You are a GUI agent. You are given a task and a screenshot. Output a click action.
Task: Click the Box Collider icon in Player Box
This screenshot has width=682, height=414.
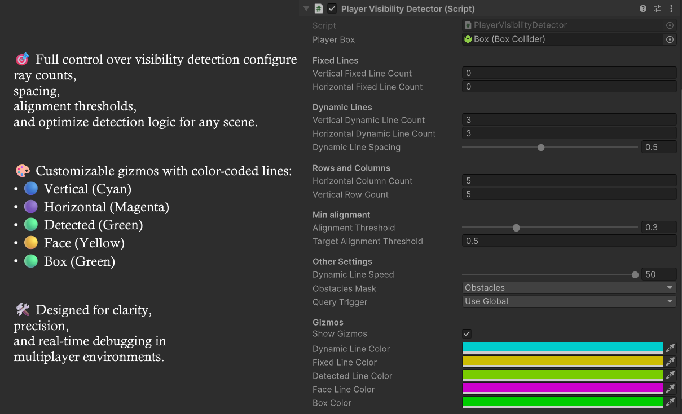pyautogui.click(x=468, y=39)
